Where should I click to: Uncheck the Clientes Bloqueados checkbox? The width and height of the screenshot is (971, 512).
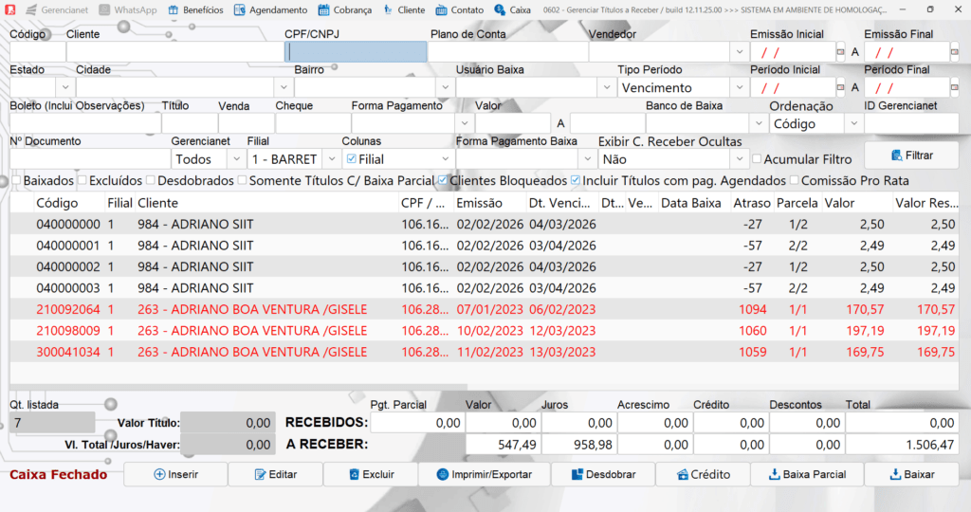click(443, 180)
